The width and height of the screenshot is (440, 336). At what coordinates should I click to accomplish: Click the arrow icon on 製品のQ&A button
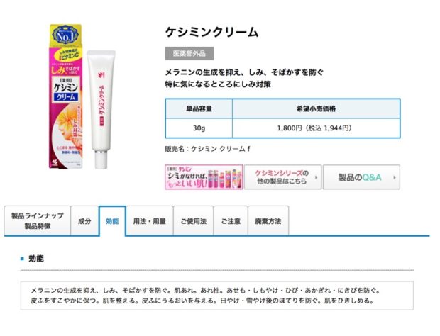pyautogui.click(x=395, y=177)
